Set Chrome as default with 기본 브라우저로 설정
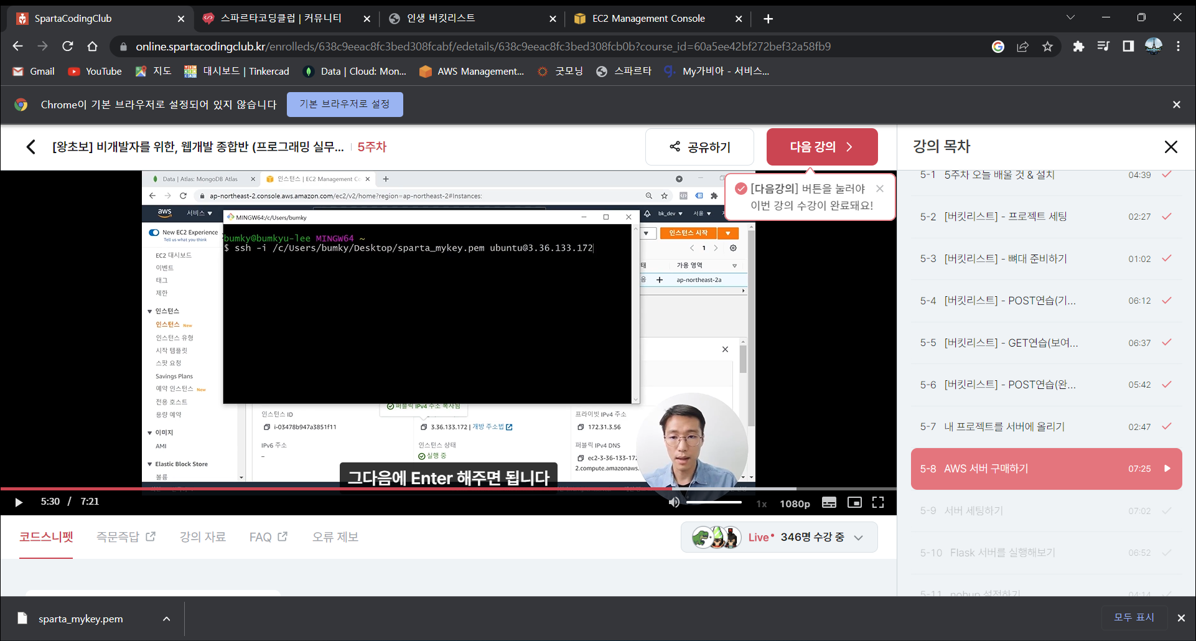The image size is (1196, 641). coord(345,104)
